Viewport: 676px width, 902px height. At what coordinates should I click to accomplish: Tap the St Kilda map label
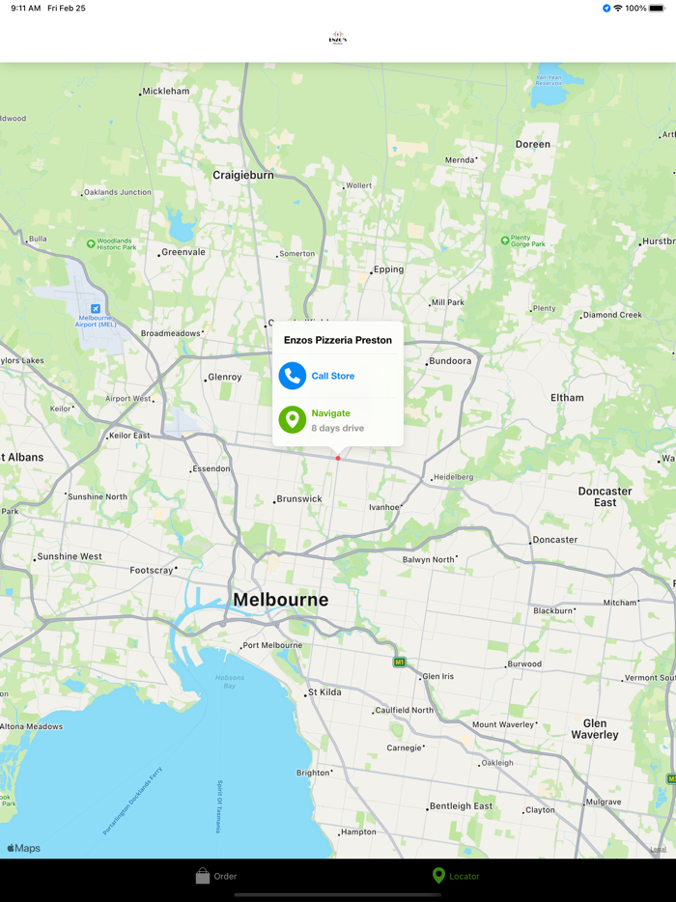pos(324,692)
